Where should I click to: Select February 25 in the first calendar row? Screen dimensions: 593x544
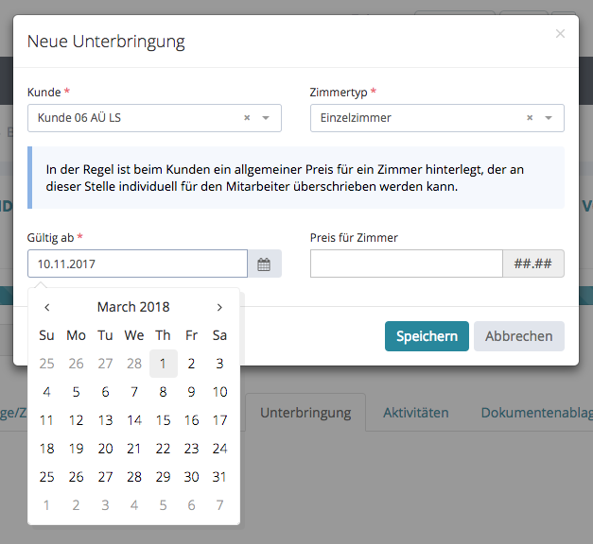(47, 364)
